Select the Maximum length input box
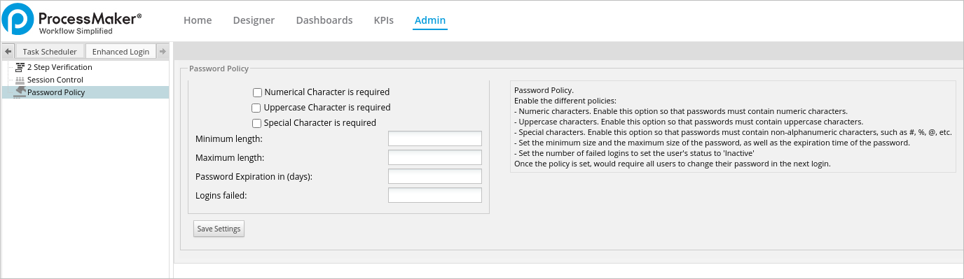Screen dimensions: 964x279 (x=435, y=157)
